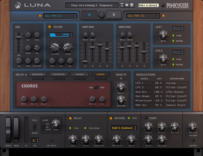The width and height of the screenshot is (203, 156).
Task: Toggle the REVERB power LED
Action: click(x=111, y=118)
